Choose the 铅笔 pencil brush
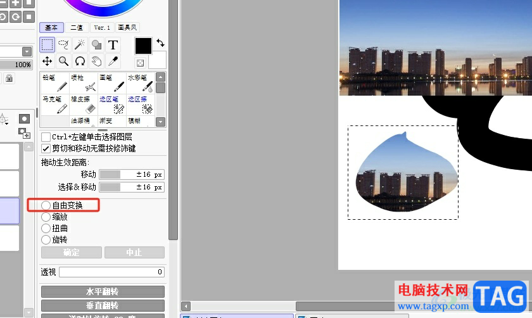The image size is (532, 318). (x=54, y=83)
